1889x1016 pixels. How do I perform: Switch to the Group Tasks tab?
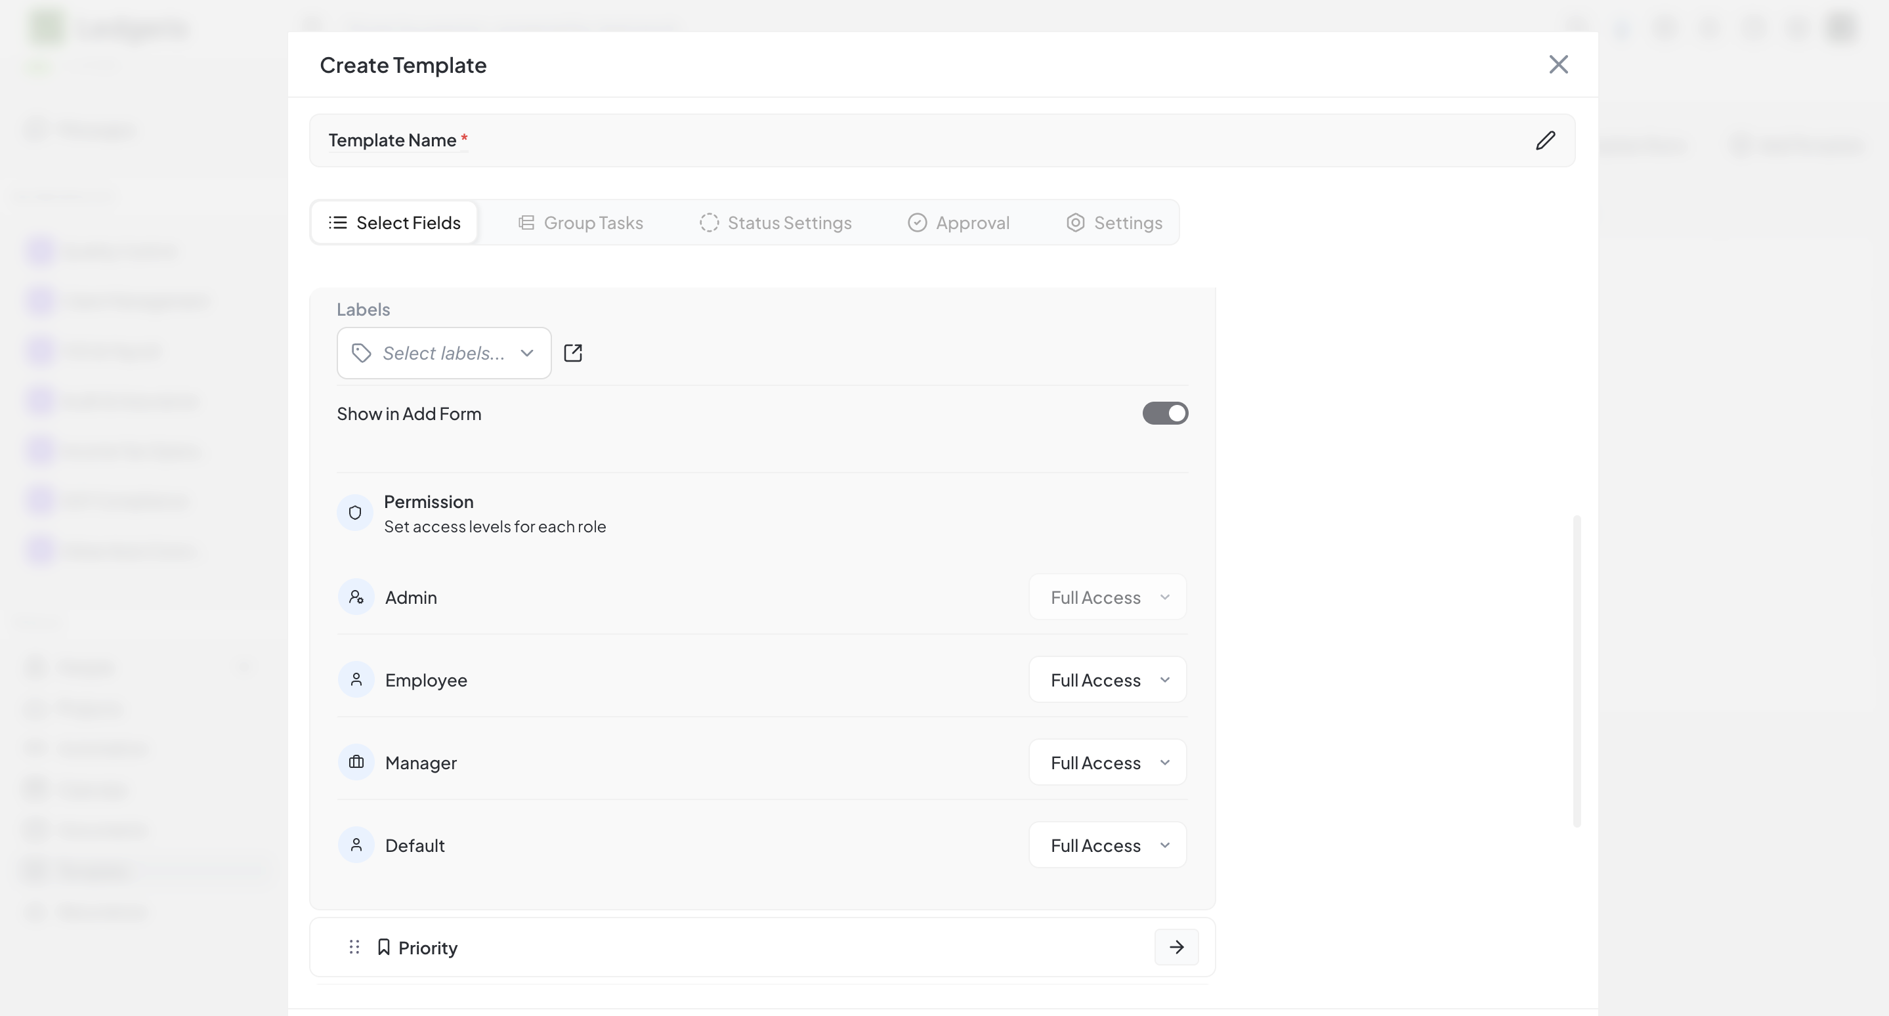point(580,222)
